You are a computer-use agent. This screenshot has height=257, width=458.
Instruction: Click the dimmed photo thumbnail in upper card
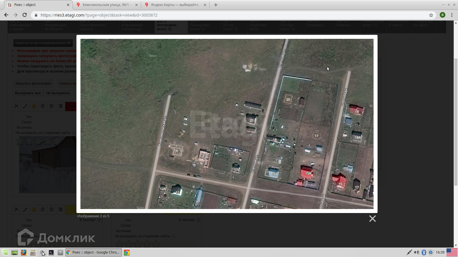[48, 165]
